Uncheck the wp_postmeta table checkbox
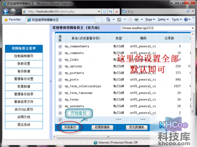This screenshot has width=197, height=147. [60, 73]
